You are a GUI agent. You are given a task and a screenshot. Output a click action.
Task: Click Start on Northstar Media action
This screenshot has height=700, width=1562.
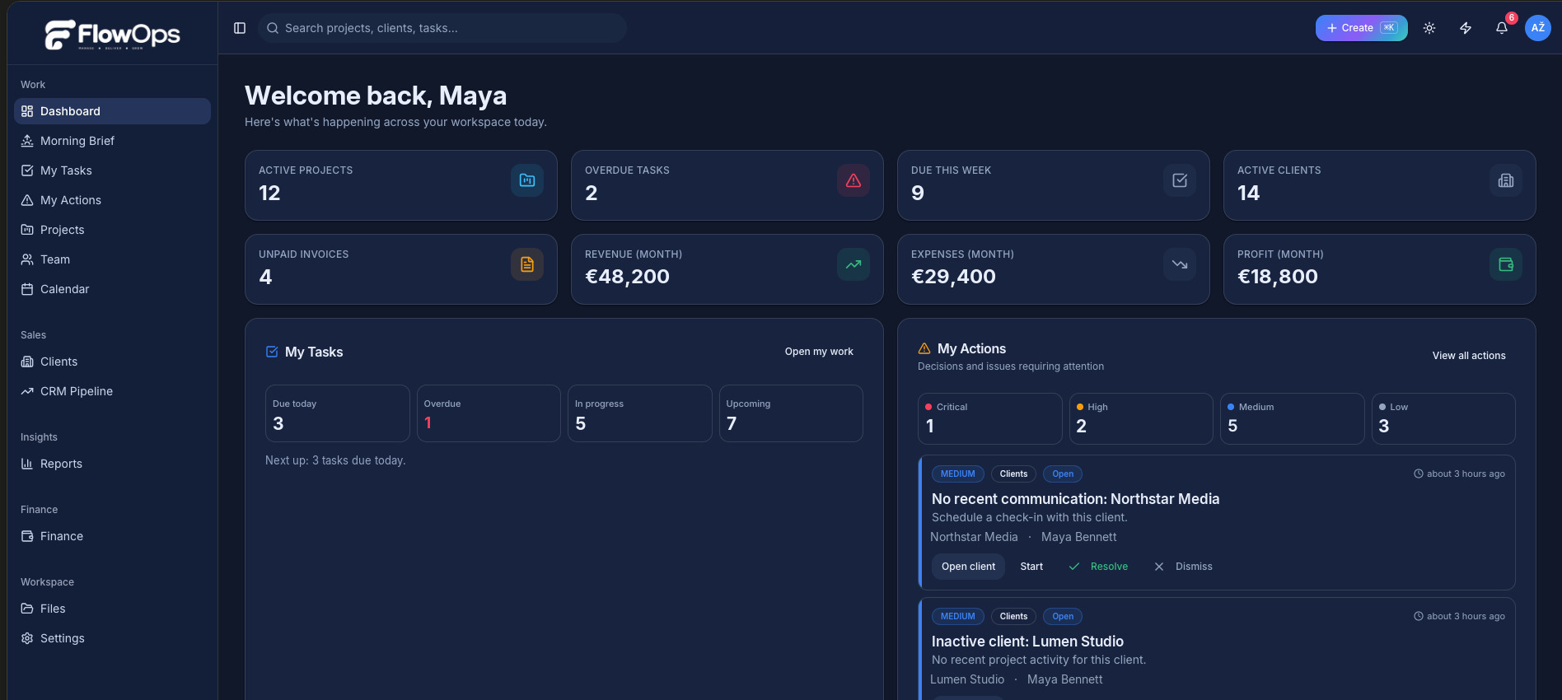click(x=1031, y=567)
